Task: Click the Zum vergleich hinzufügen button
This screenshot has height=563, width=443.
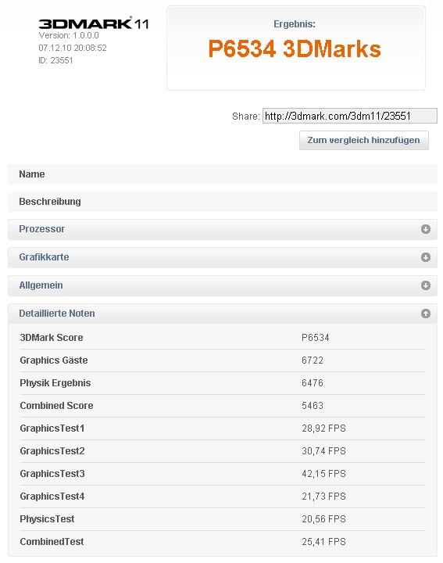Action: coord(364,140)
